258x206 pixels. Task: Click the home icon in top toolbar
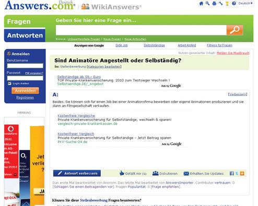pos(201,3)
